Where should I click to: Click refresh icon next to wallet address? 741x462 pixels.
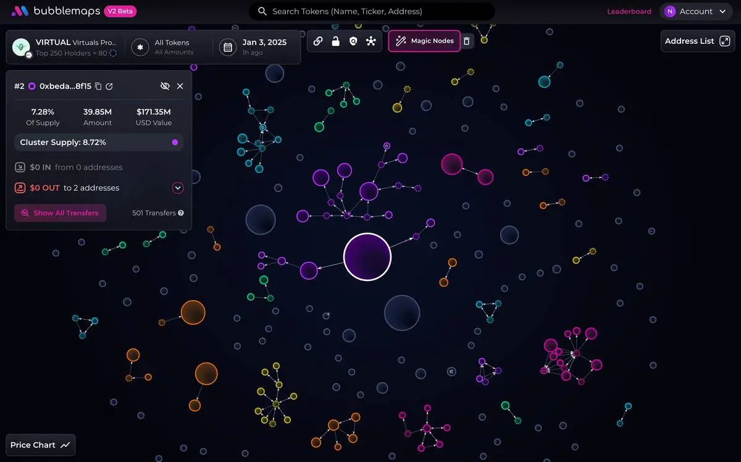coord(109,86)
